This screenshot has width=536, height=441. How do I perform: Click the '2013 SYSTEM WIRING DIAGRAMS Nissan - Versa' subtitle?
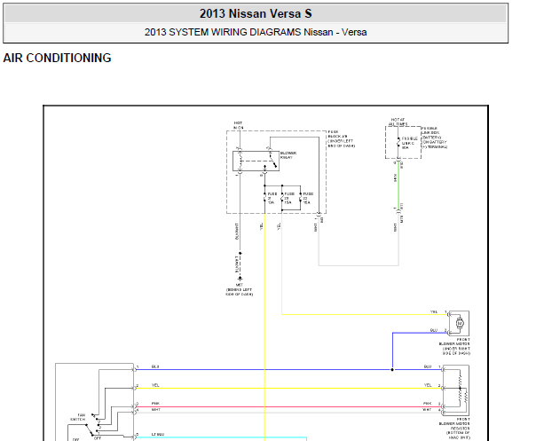[256, 32]
